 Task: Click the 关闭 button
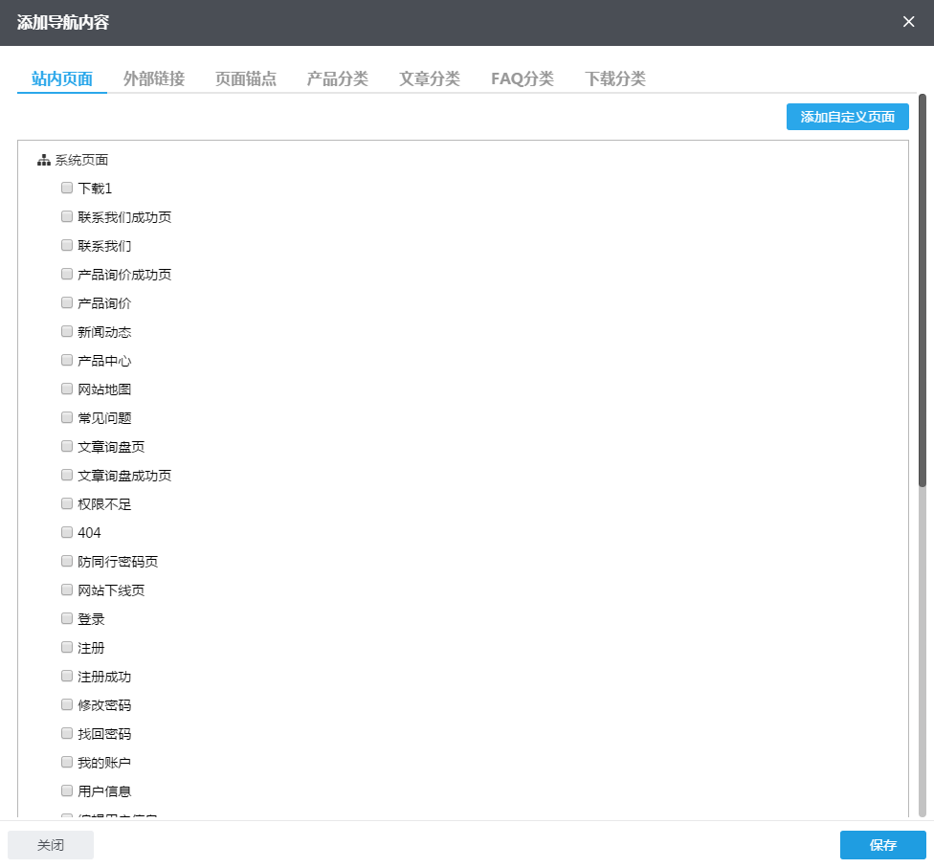tap(50, 845)
